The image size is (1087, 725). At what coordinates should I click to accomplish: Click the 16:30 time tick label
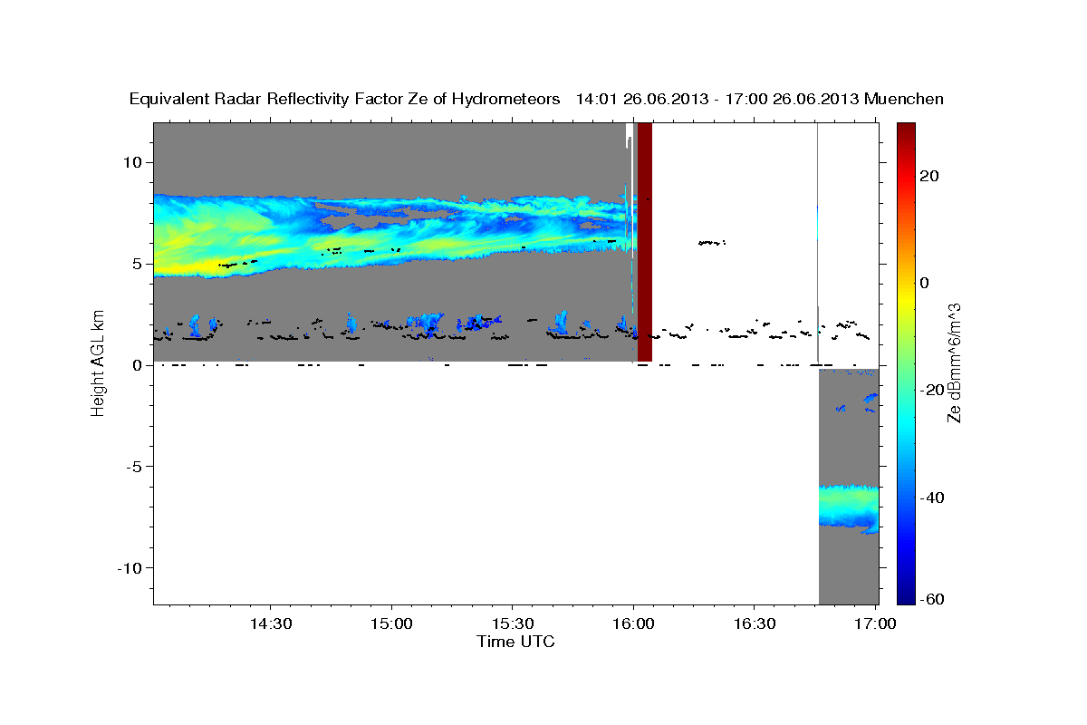click(x=754, y=624)
